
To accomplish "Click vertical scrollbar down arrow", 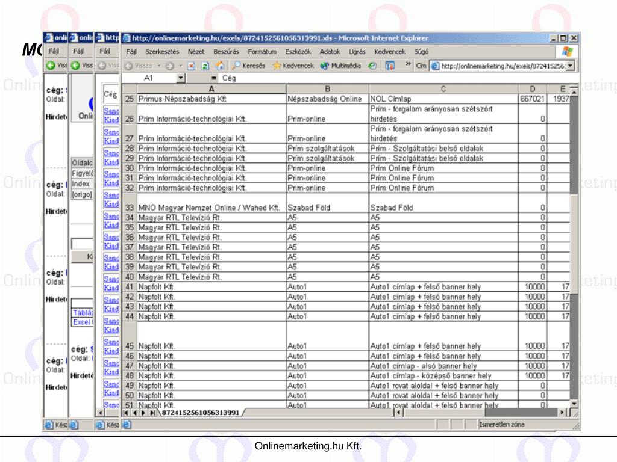I will coord(574,404).
